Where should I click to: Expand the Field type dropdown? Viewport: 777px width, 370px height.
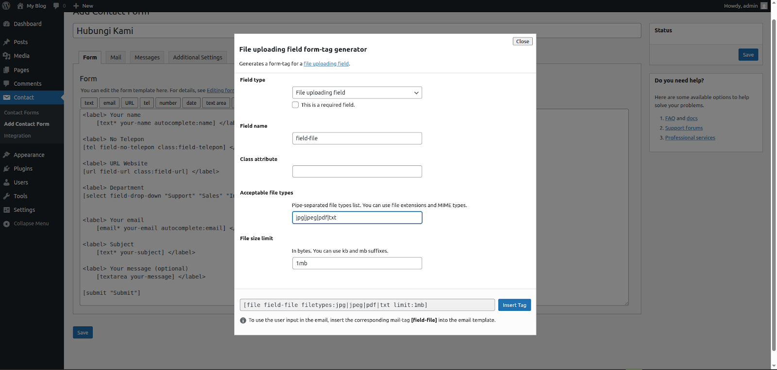[357, 93]
